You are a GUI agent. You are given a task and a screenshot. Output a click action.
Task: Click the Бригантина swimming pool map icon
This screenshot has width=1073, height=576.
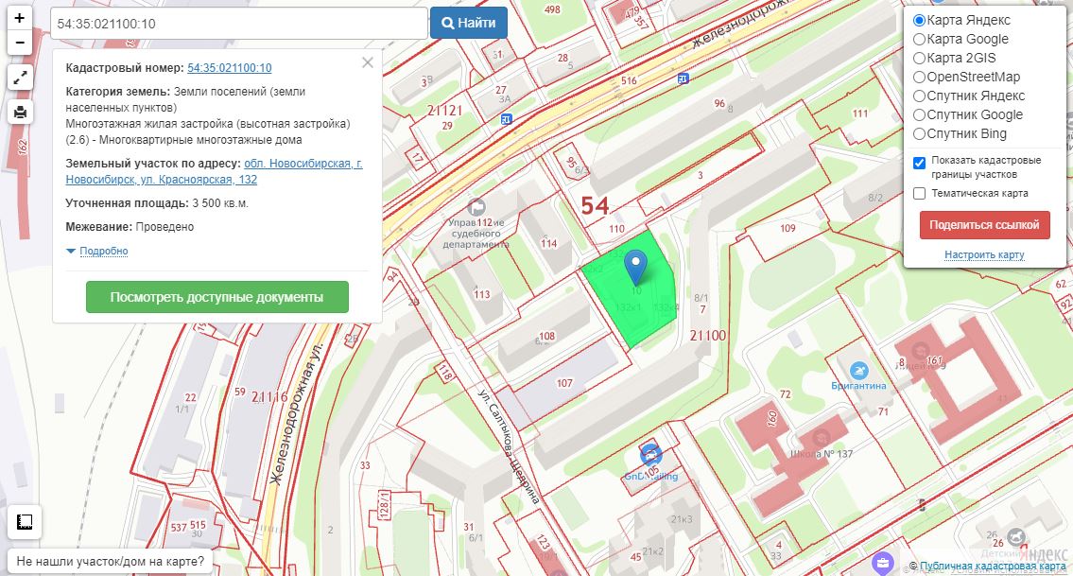coord(858,371)
